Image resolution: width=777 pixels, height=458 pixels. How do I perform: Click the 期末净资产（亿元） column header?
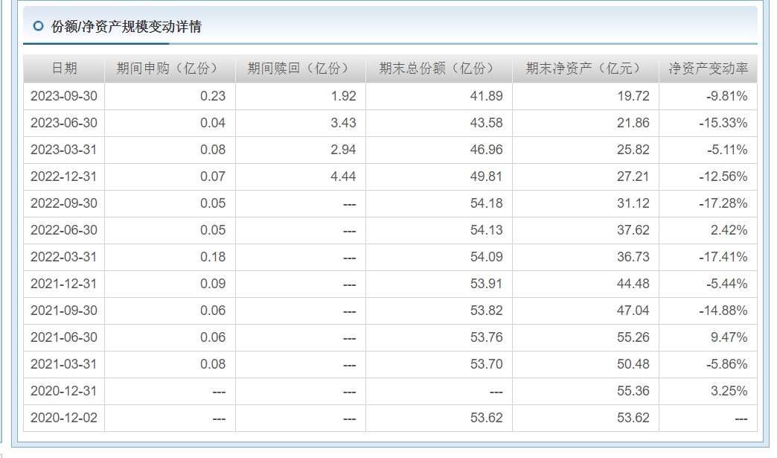tap(586, 69)
